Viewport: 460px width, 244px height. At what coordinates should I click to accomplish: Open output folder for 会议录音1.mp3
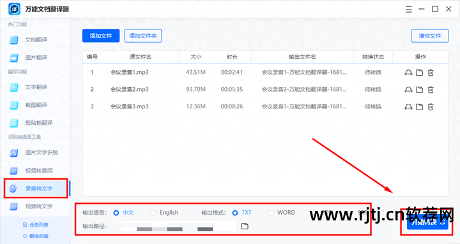click(420, 73)
